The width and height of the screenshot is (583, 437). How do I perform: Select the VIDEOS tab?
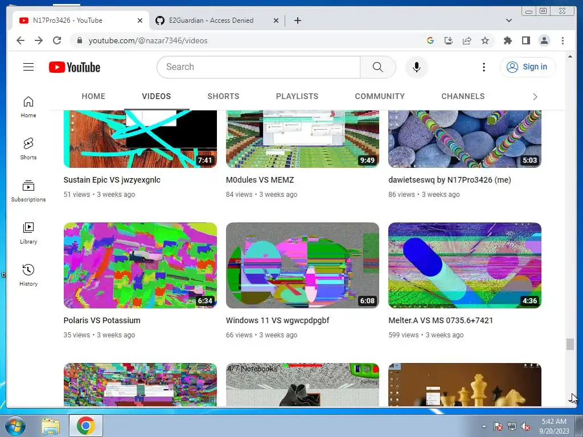point(156,96)
